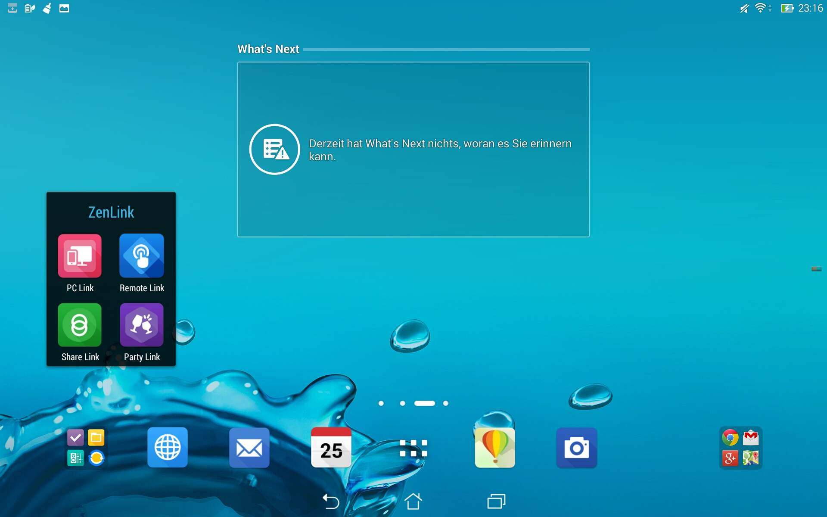Viewport: 827px width, 517px height.
Task: Switch to the first home screen page dot
Action: [x=381, y=403]
